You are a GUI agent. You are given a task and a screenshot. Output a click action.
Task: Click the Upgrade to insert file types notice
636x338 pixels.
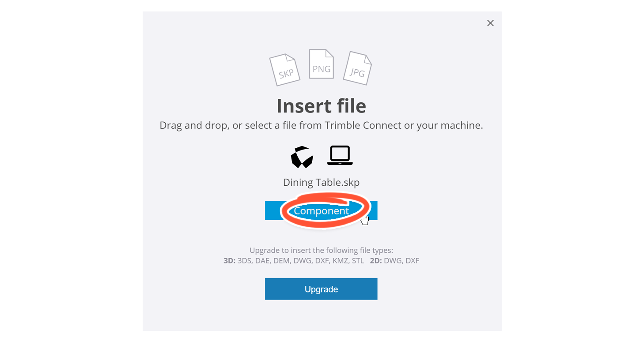321,250
